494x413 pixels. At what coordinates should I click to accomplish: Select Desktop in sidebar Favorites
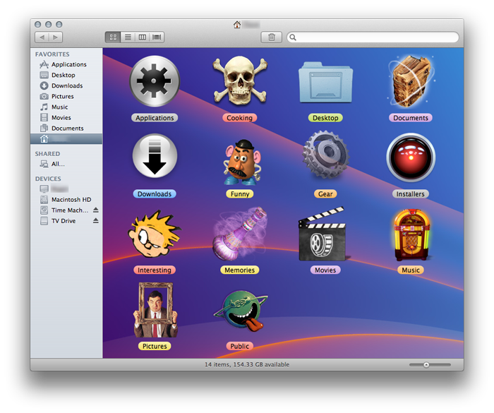(x=66, y=75)
